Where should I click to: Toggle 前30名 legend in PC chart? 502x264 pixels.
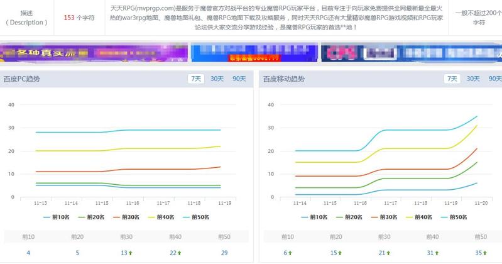126,217
